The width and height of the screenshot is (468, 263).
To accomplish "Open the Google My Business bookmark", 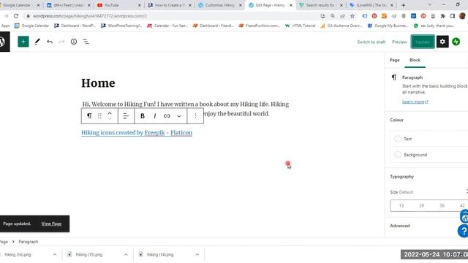I will (388, 26).
